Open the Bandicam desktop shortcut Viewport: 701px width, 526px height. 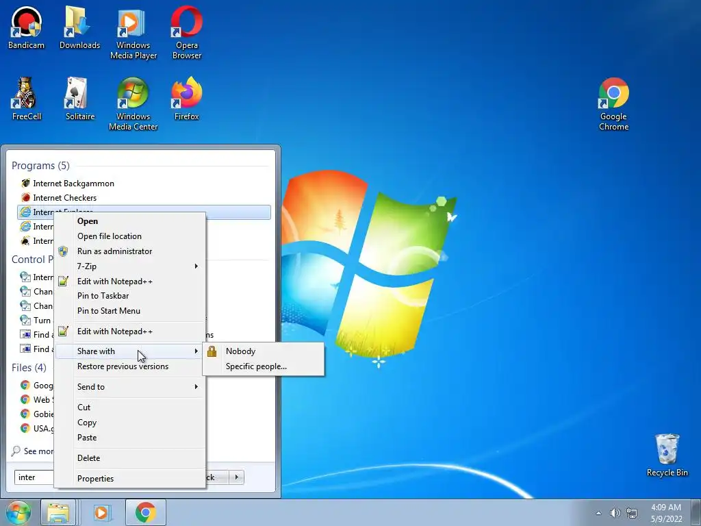tap(27, 27)
